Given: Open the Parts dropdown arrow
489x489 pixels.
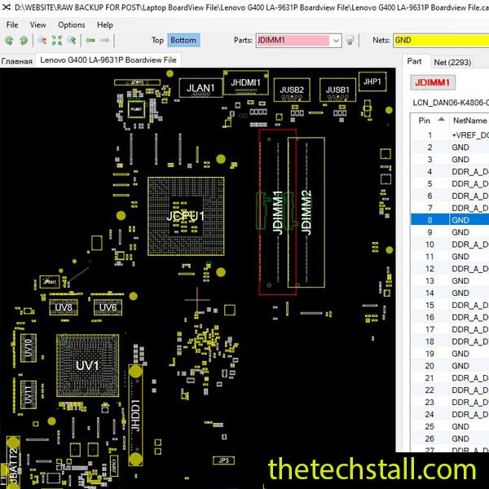Looking at the screenshot, I should click(336, 41).
